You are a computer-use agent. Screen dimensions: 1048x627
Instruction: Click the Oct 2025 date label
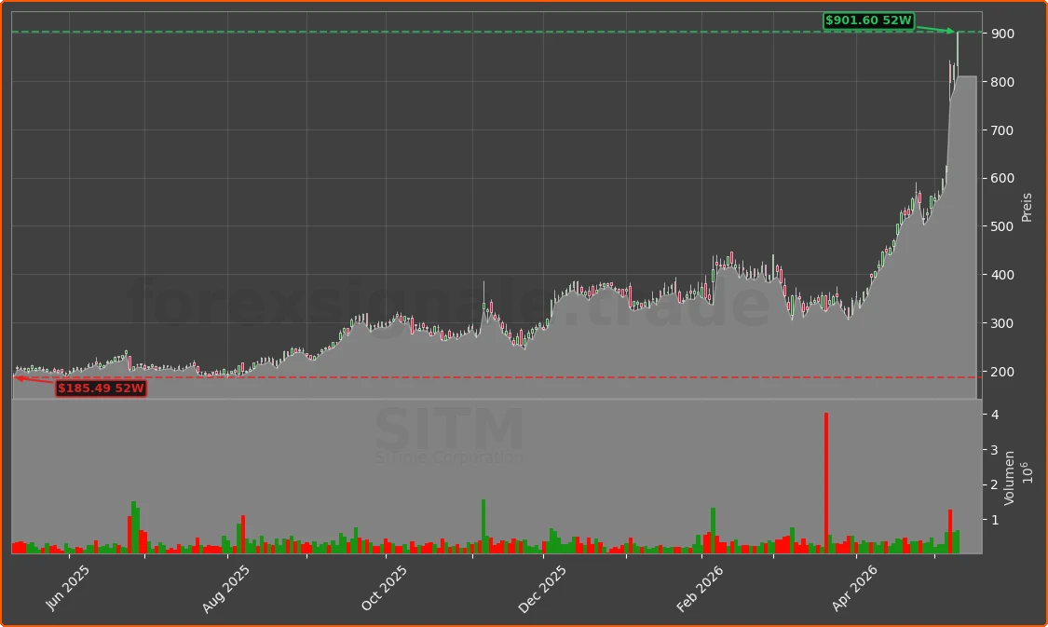[383, 588]
